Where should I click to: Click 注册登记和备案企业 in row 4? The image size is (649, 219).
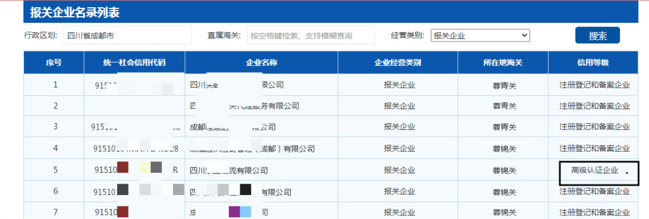click(594, 148)
